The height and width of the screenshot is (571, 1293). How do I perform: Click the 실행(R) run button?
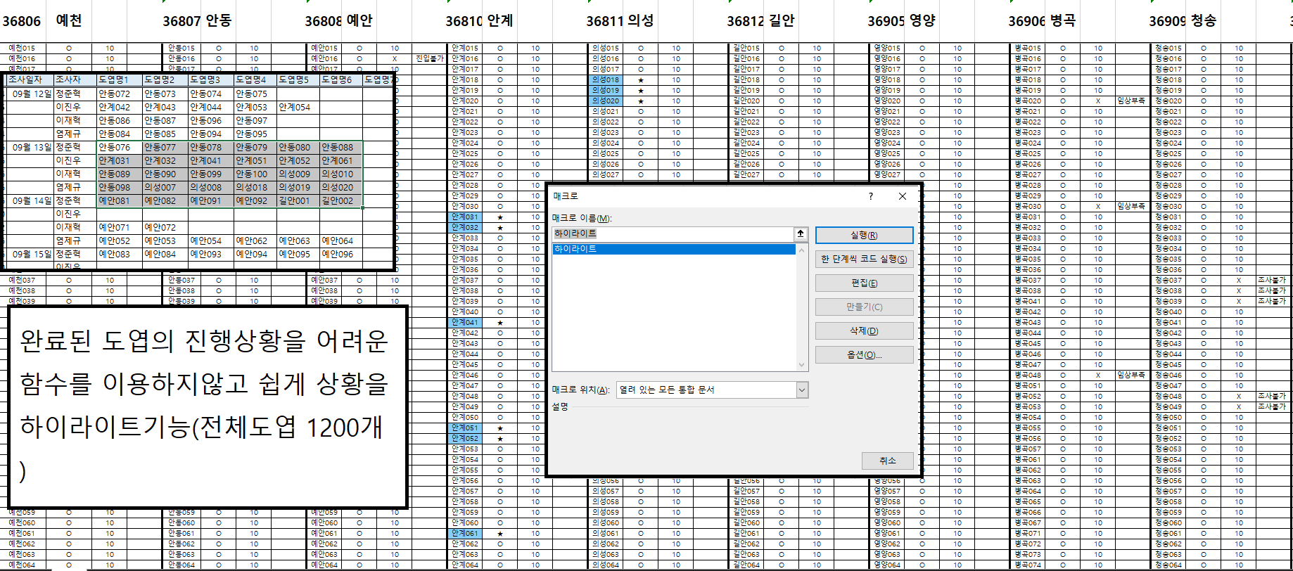(864, 236)
